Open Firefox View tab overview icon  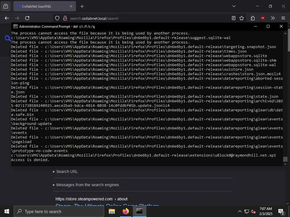point(6,6)
